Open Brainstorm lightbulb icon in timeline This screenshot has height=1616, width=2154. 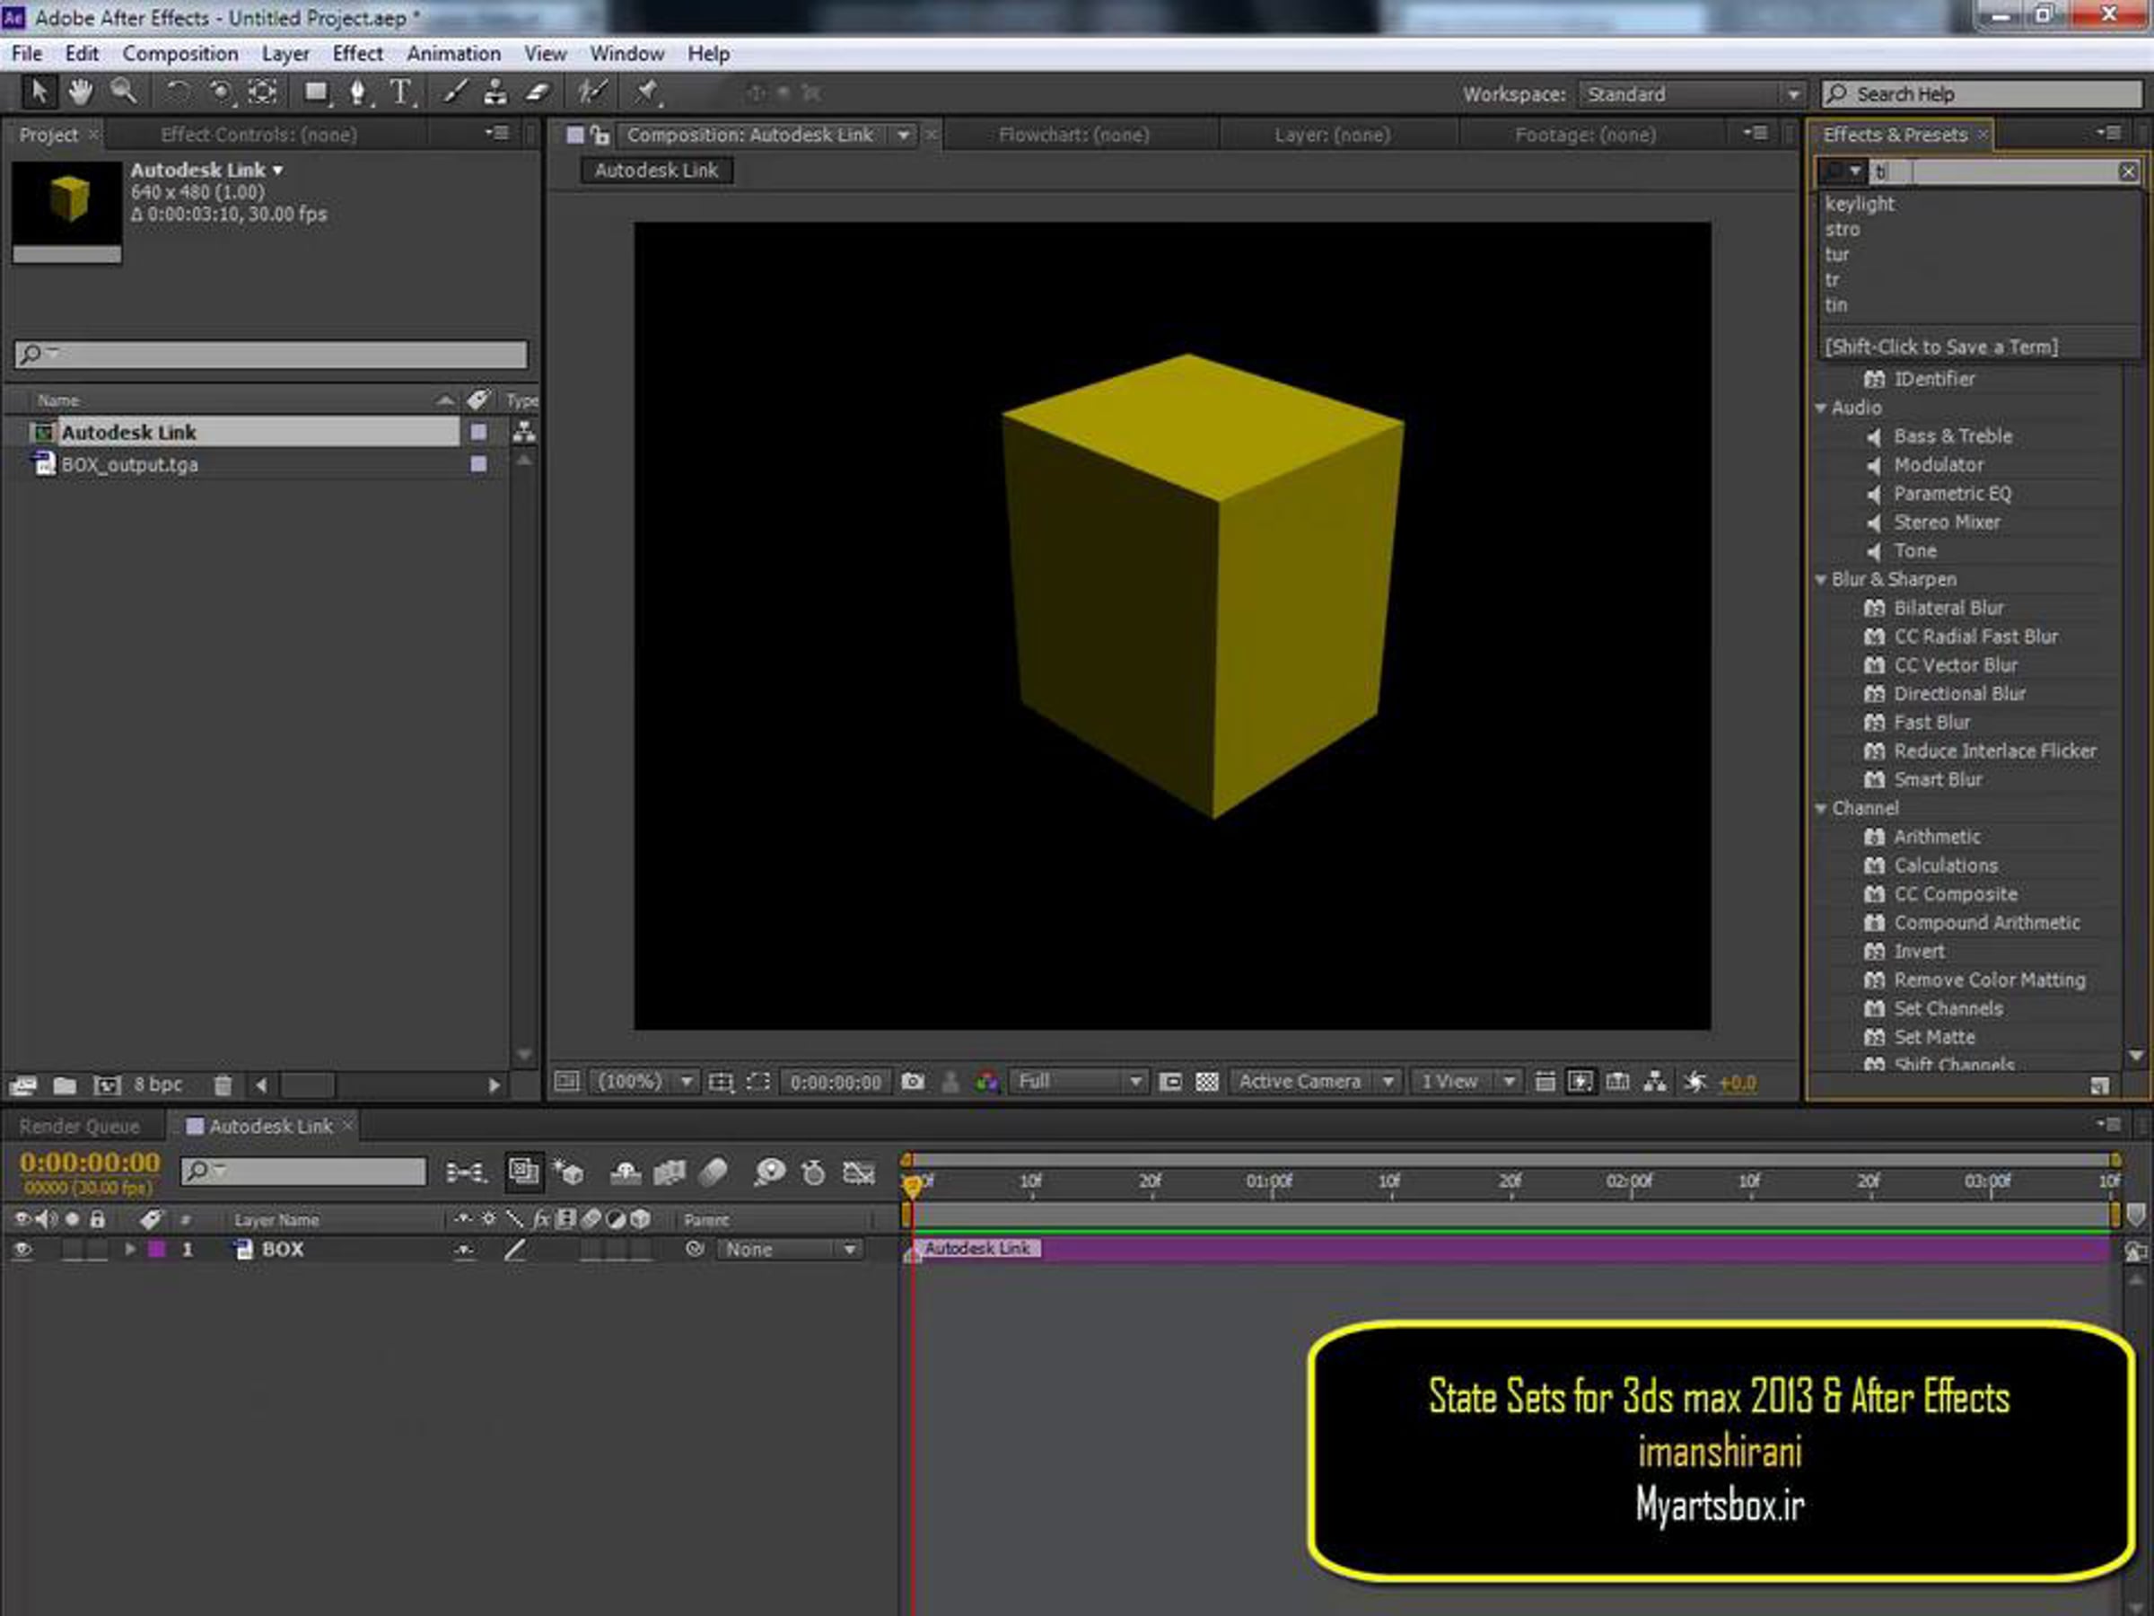769,1172
